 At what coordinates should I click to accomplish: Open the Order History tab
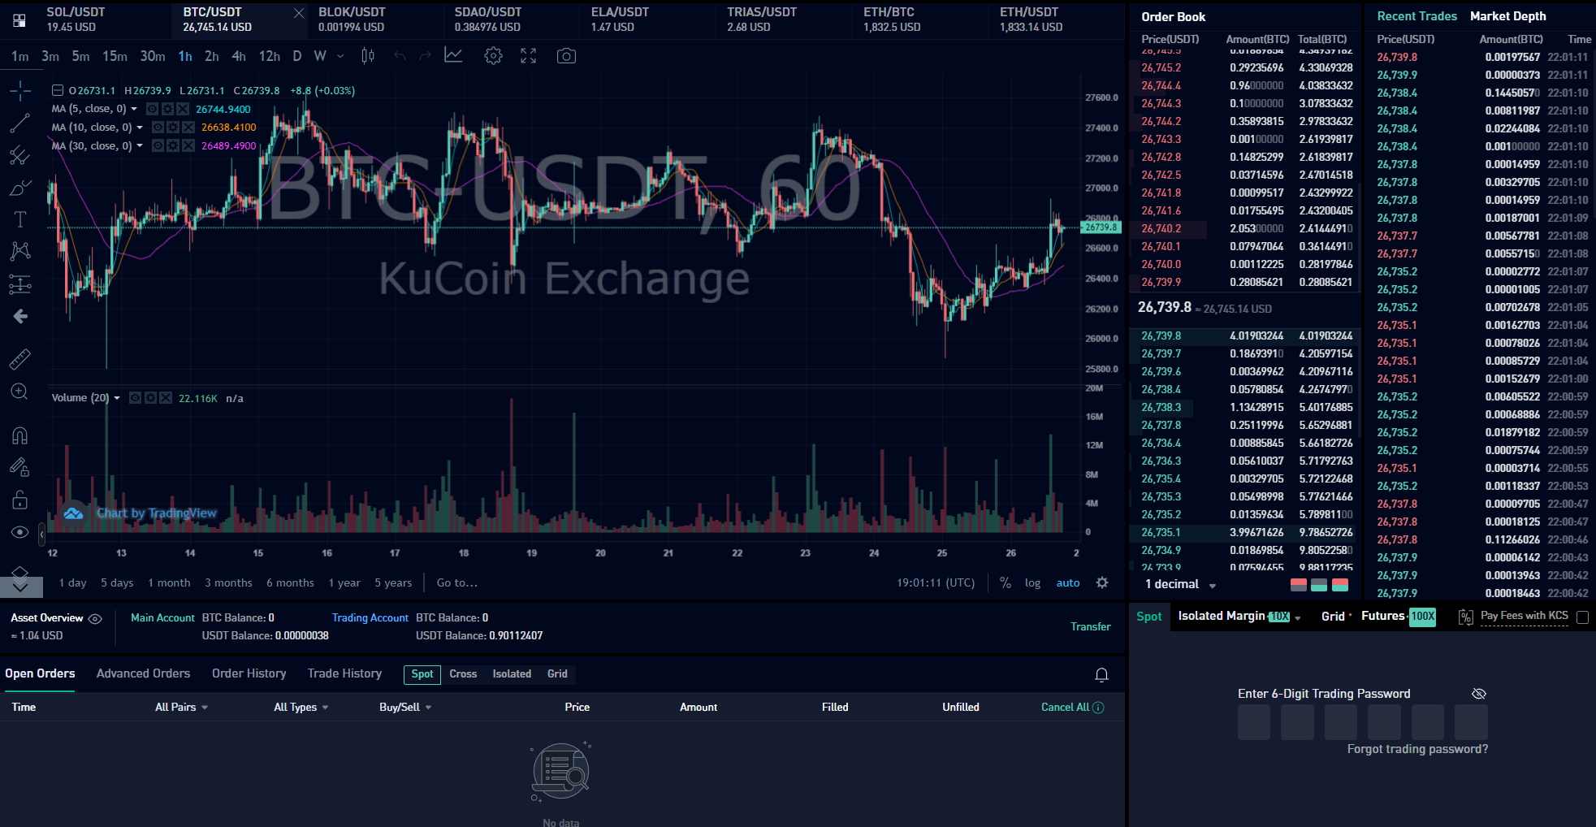pos(249,673)
